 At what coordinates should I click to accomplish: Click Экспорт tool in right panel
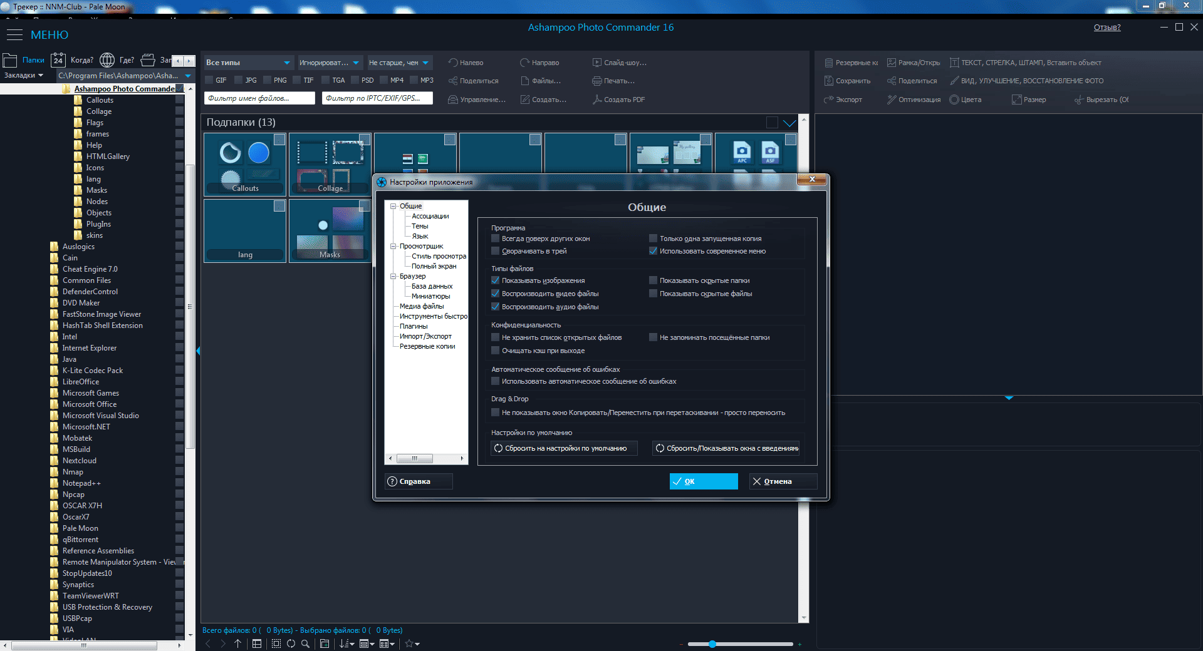point(843,100)
